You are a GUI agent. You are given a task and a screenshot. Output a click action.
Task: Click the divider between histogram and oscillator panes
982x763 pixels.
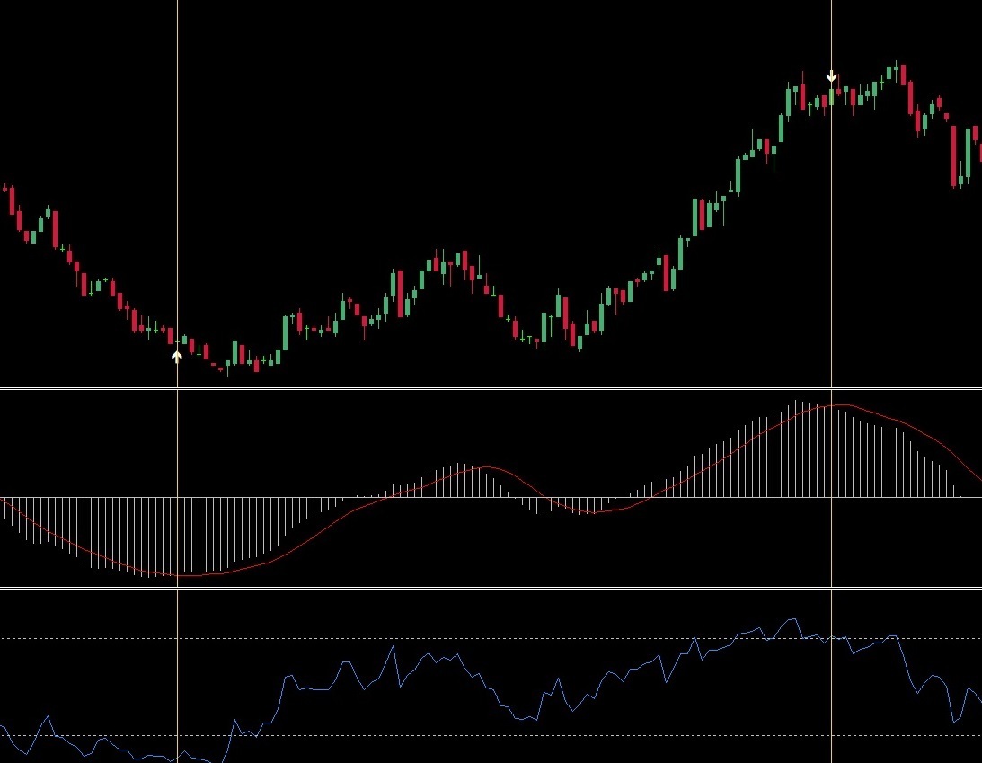coord(491,589)
